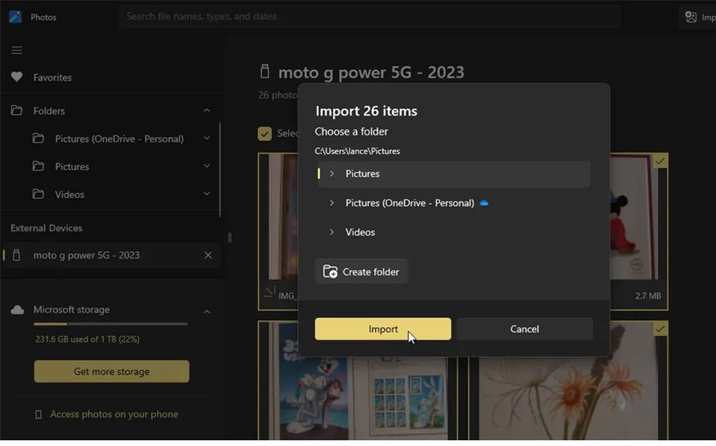716x446 pixels.
Task: Click phone icon beside Access photos link
Action: pyautogui.click(x=38, y=414)
